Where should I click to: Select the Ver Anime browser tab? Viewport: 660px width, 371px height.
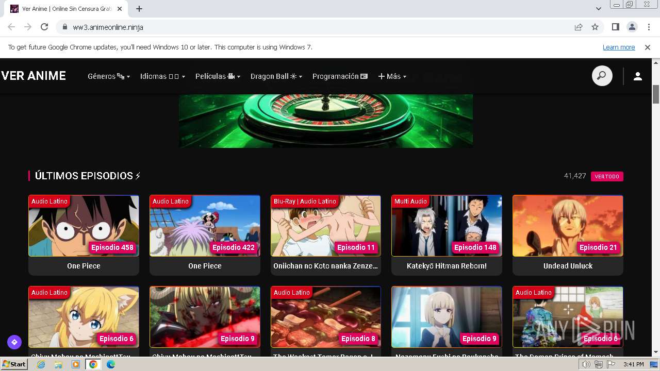[x=67, y=9]
